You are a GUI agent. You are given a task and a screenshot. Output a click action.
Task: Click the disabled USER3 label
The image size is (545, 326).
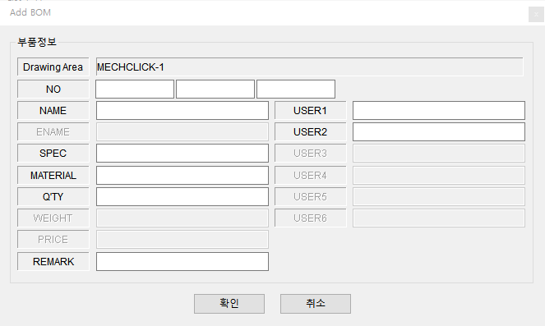click(x=311, y=153)
